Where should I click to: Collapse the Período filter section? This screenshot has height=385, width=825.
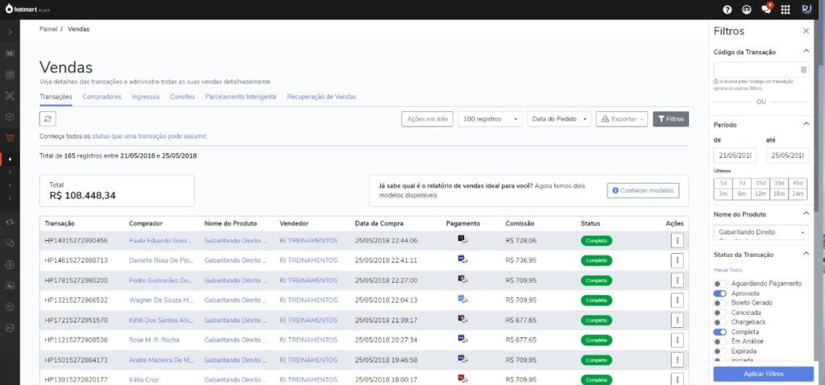pos(806,124)
